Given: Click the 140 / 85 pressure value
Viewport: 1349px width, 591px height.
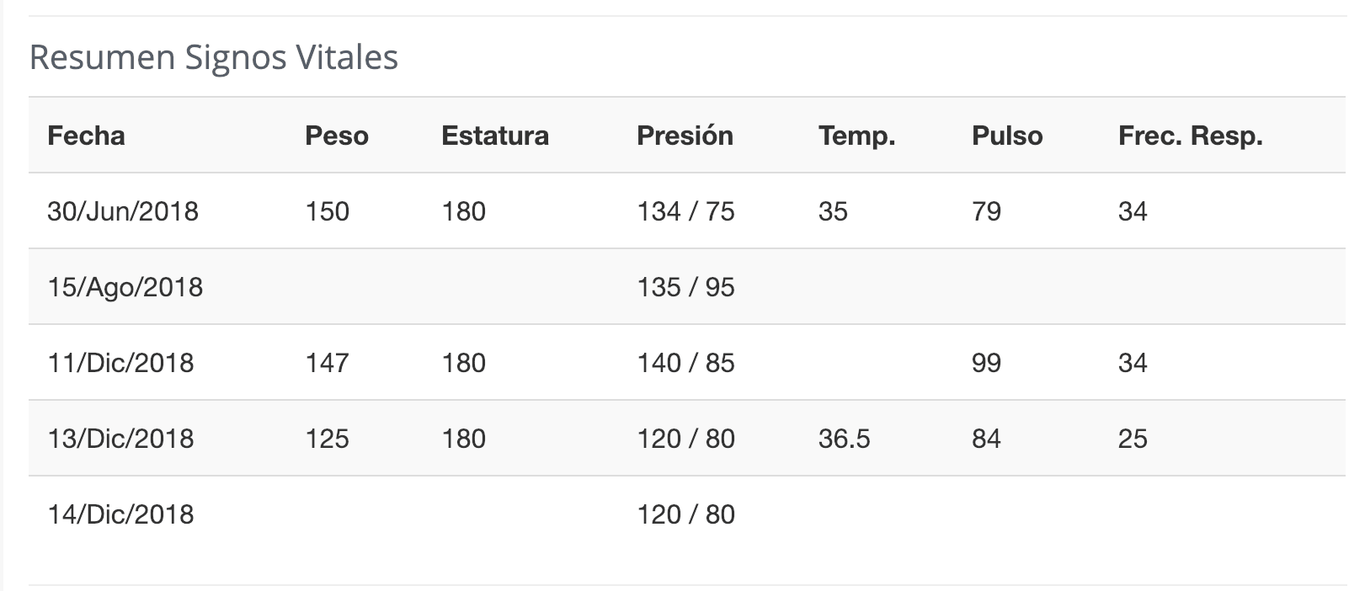Looking at the screenshot, I should tap(685, 363).
